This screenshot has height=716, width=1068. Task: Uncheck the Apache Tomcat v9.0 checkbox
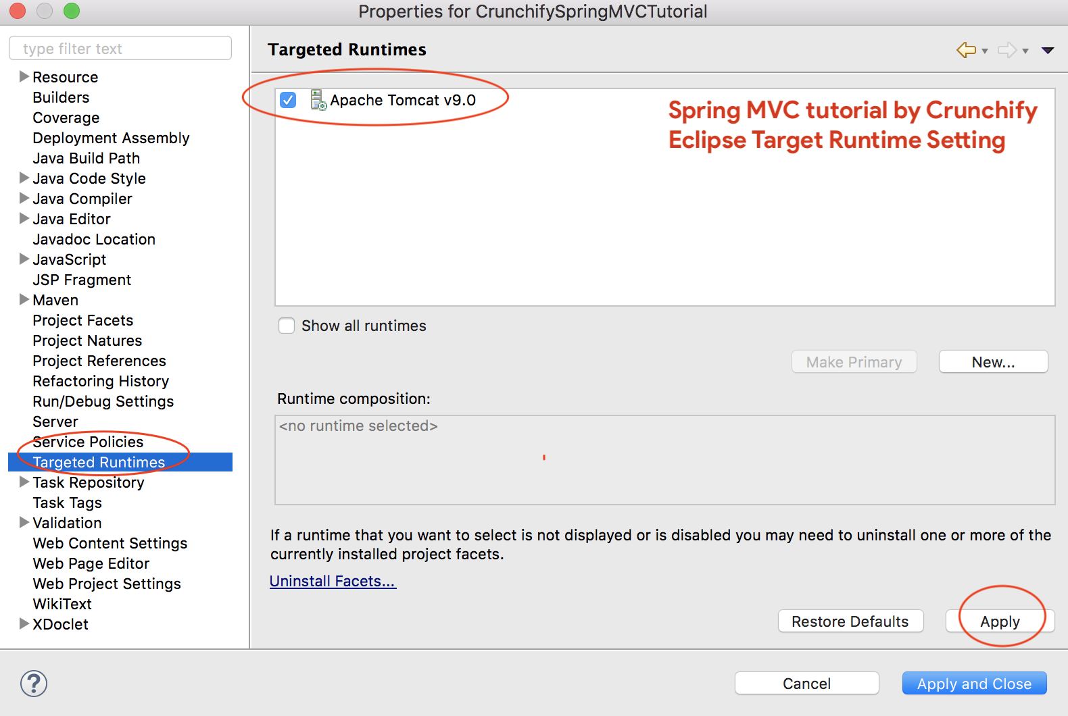288,100
